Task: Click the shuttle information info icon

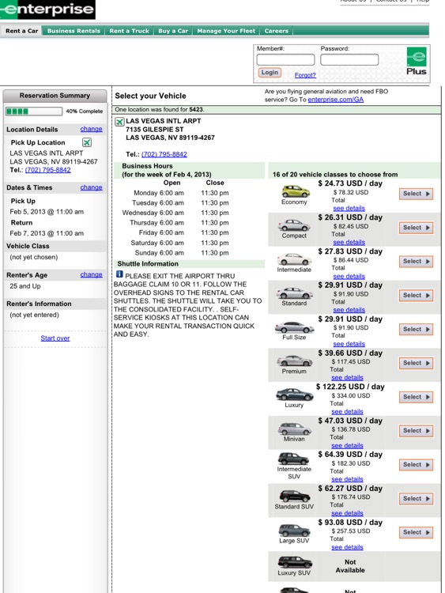Action: [x=119, y=274]
